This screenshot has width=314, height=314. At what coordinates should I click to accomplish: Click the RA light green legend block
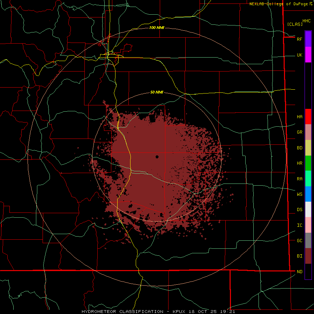[308, 179]
